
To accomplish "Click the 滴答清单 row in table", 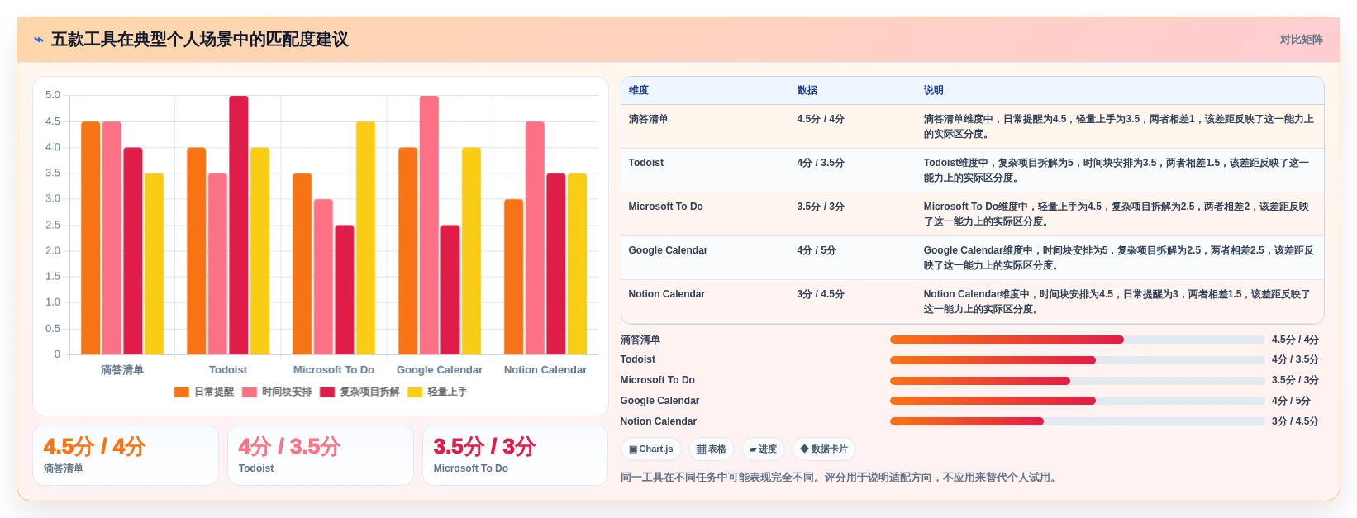I will click(972, 126).
